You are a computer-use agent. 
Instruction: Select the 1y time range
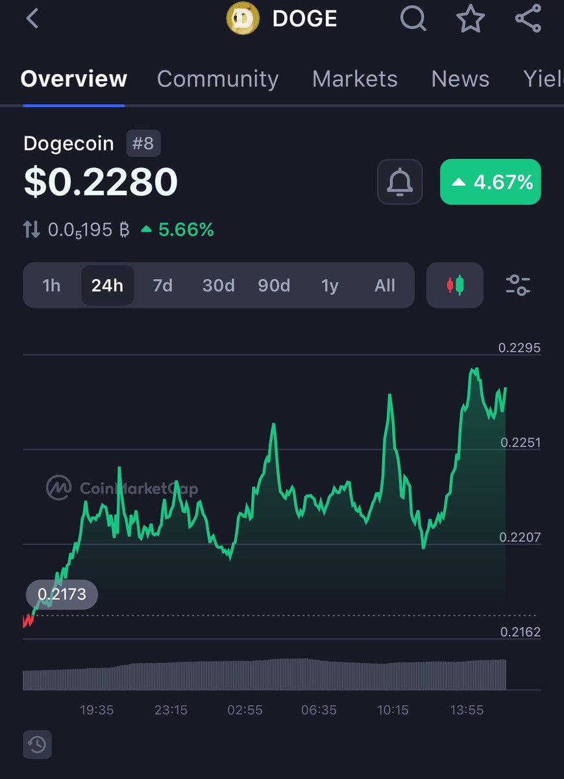(x=330, y=285)
